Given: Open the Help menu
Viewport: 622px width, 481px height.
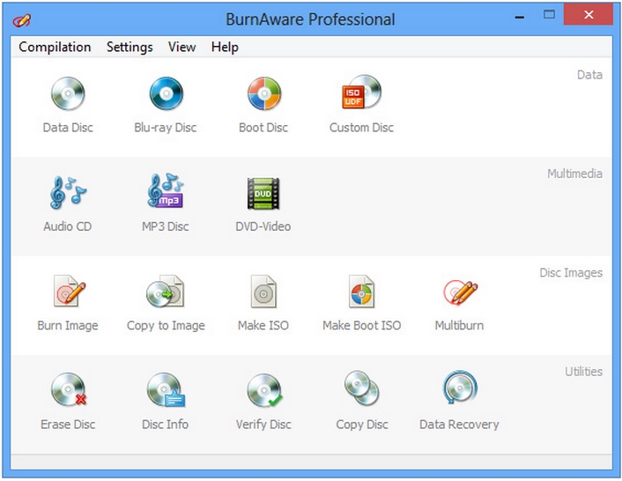Looking at the screenshot, I should 225,48.
